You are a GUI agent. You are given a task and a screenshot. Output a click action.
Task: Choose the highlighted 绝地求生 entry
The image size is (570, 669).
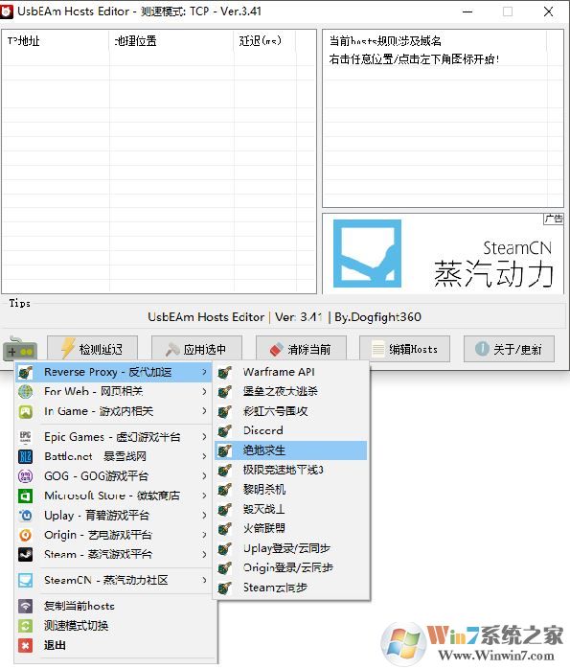point(291,450)
